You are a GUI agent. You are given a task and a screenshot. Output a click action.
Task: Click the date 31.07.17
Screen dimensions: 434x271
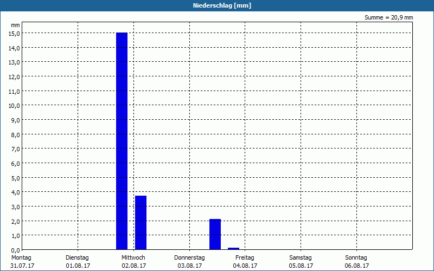[x=22, y=266]
